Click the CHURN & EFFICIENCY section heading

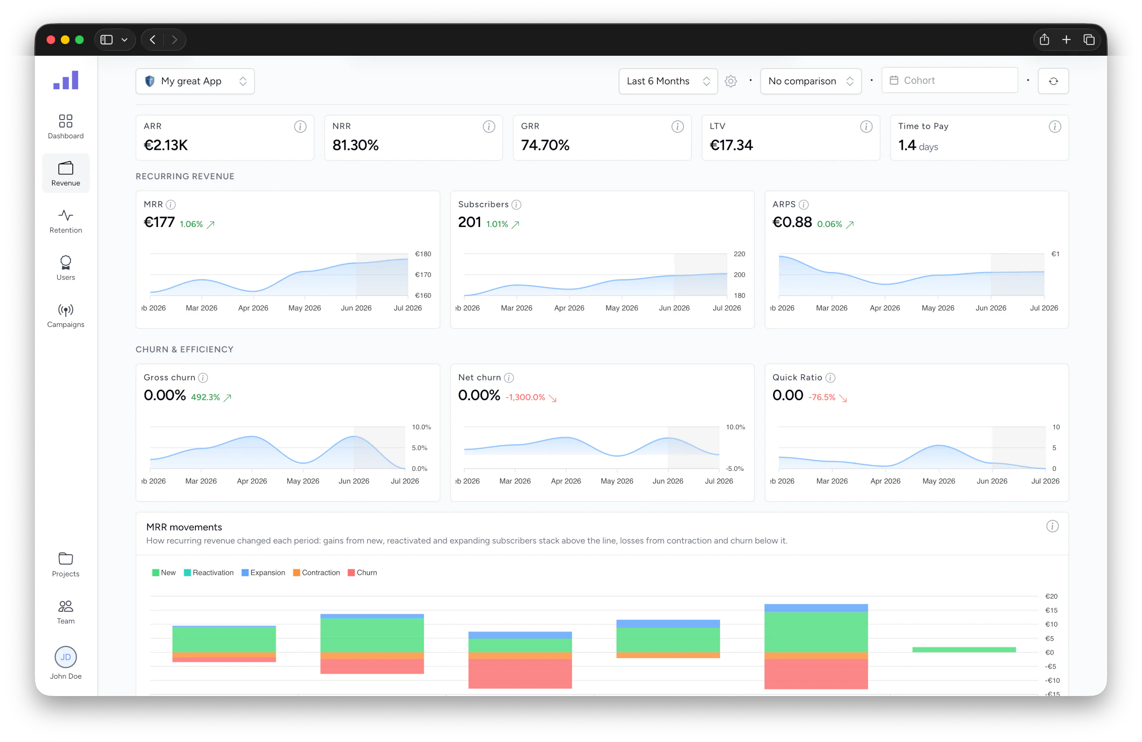(185, 350)
